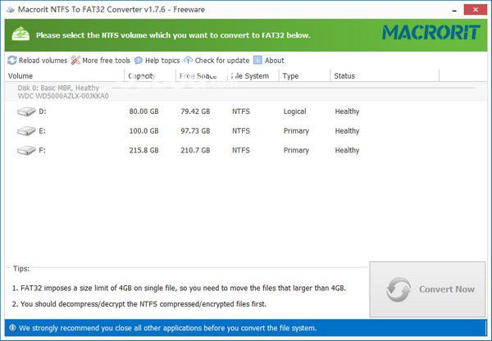The height and width of the screenshot is (341, 492).
Task: Click the E: volume label
Action: tap(42, 131)
